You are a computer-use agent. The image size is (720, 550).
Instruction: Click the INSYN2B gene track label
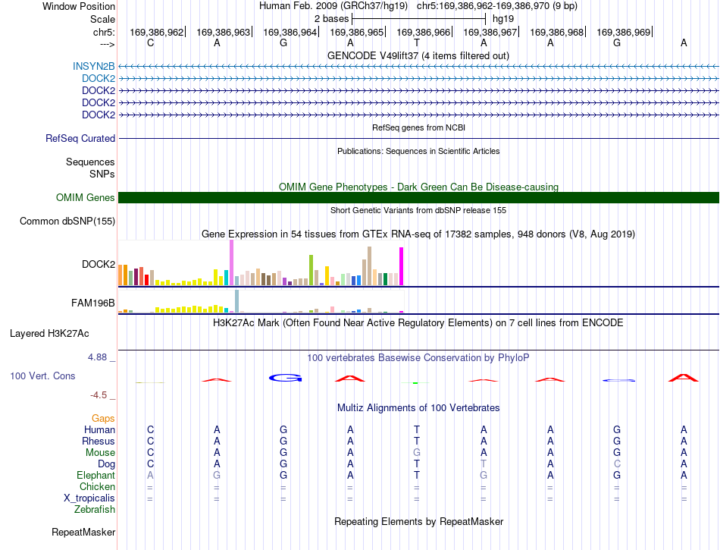[94, 67]
